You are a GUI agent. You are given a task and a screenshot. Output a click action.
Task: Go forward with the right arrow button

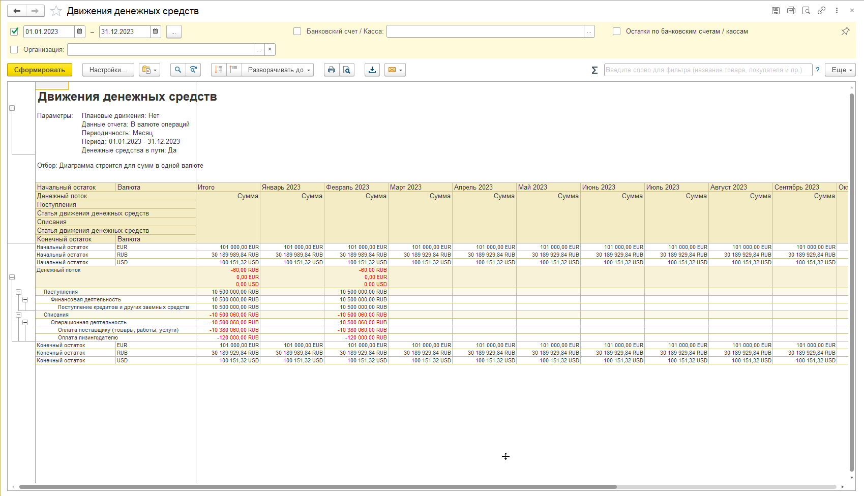coord(35,11)
